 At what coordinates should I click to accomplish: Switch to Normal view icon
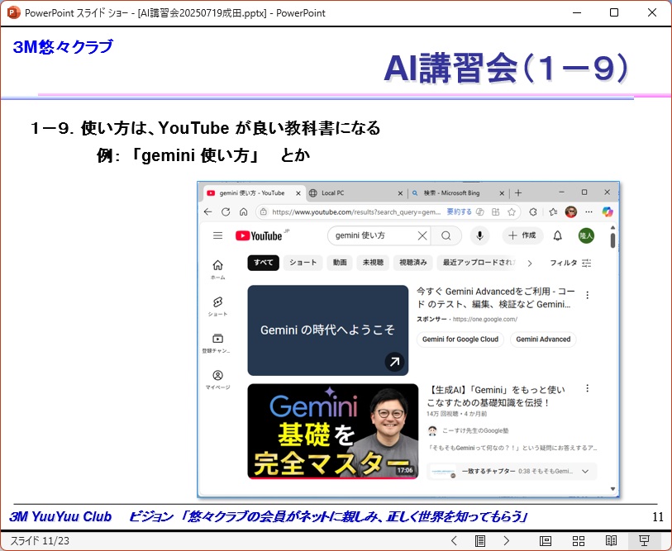tap(546, 541)
